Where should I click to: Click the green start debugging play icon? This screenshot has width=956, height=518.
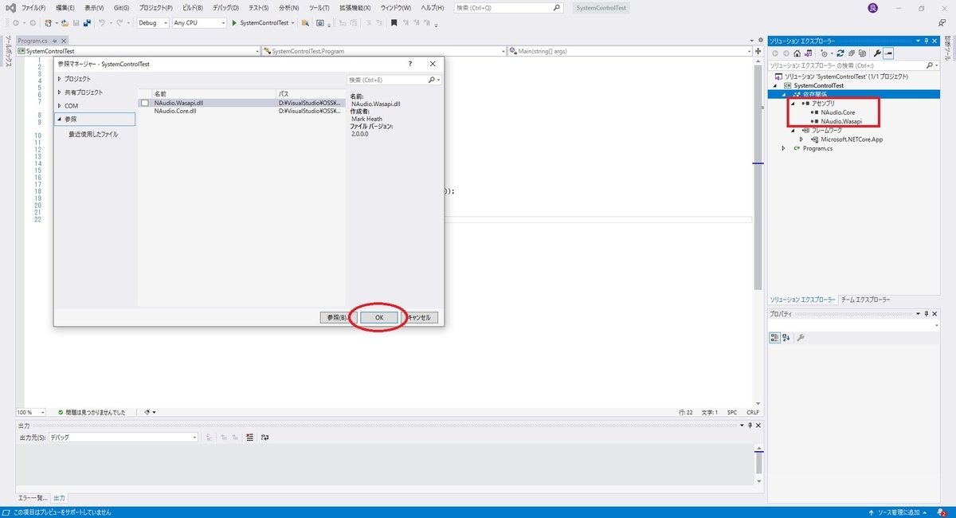pos(234,22)
